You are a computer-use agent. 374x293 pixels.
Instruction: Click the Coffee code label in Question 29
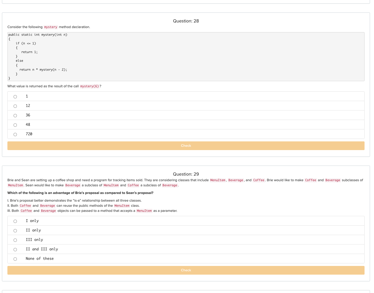259,180
